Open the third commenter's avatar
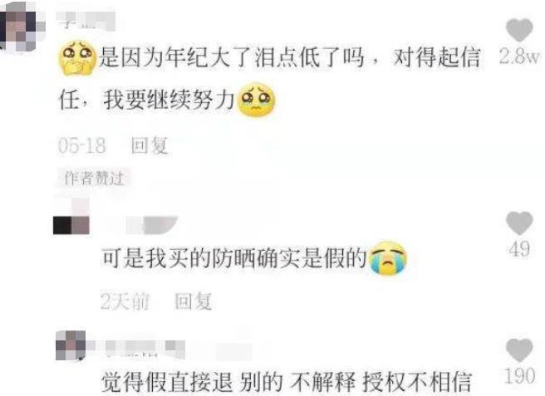The height and width of the screenshot is (396, 545). click(x=71, y=345)
